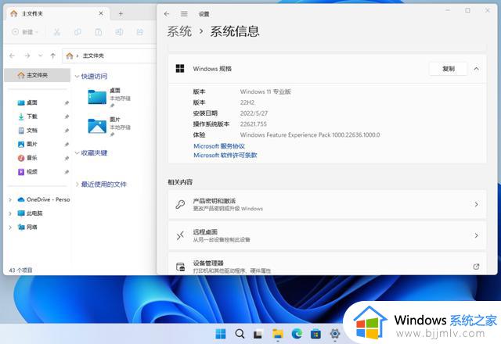Copy Windows specifications with 复制 button

click(449, 69)
